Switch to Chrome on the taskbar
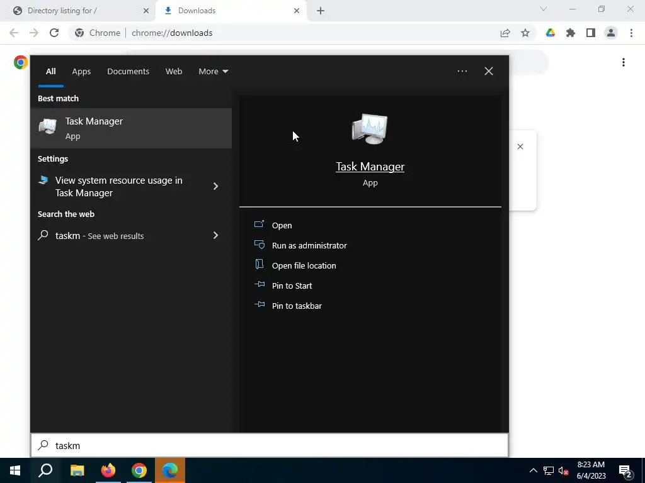Image resolution: width=645 pixels, height=483 pixels. tap(139, 470)
